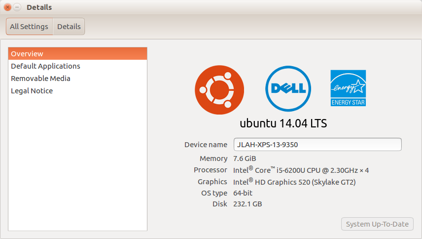Image resolution: width=422 pixels, height=239 pixels.
Task: Open Removable Media section
Action: click(x=77, y=79)
